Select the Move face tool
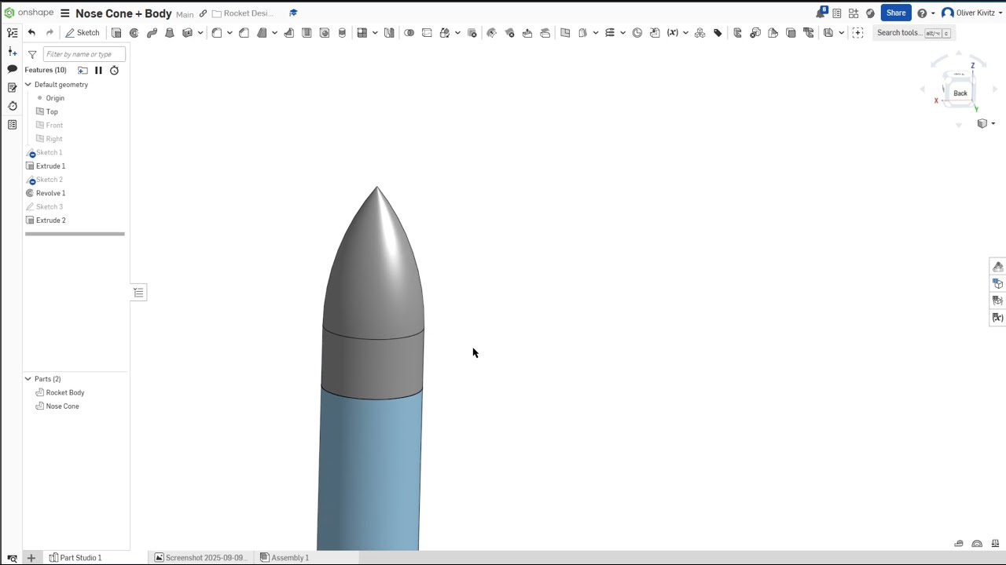Screen dimensions: 1006x565 tap(527, 33)
